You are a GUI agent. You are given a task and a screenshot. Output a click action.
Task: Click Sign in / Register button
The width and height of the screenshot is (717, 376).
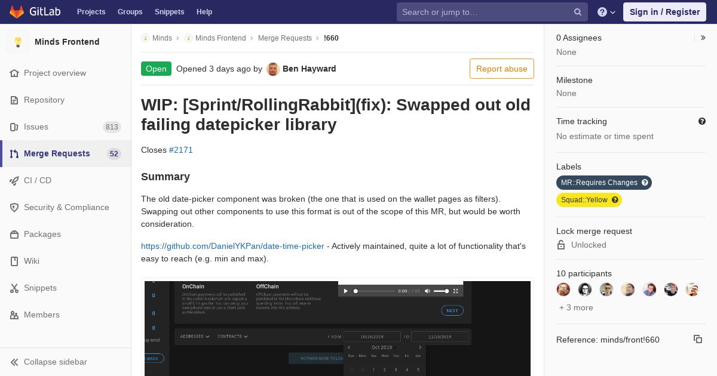[664, 12]
